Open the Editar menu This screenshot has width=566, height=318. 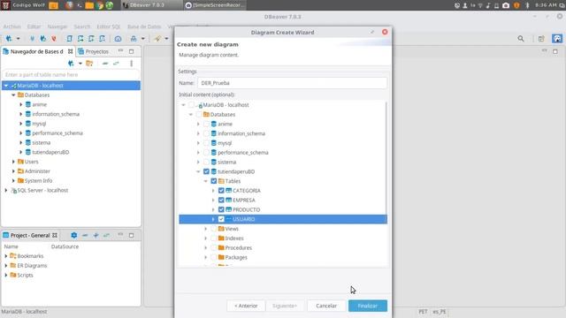(34, 26)
